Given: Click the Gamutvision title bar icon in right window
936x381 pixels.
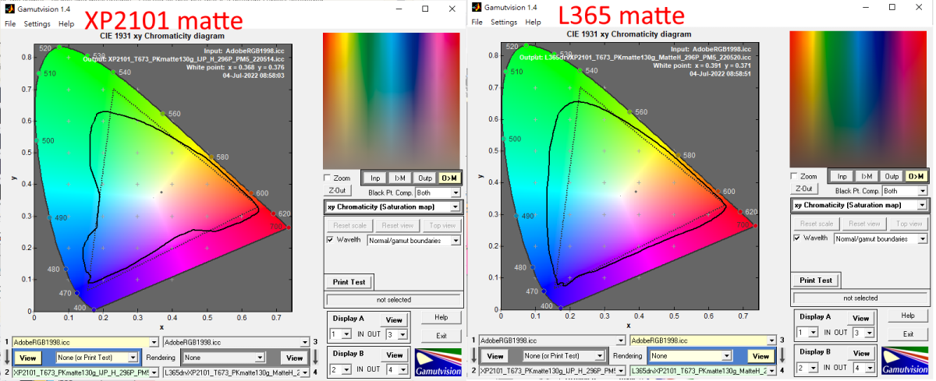Looking at the screenshot, I should 475,8.
